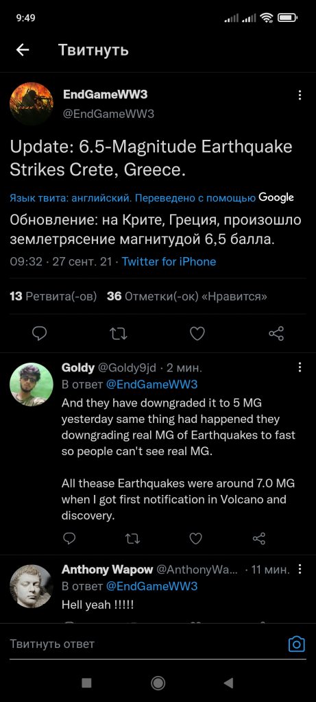Open the @EndGameWW3 mention in Goldy's reply
316x702 pixels.
point(151,385)
